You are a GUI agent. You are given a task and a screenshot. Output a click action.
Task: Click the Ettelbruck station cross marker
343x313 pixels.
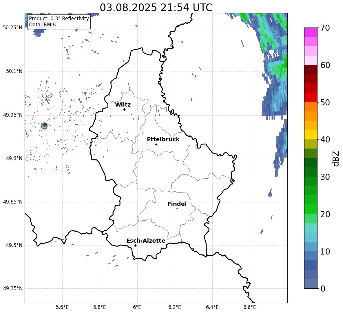click(156, 144)
